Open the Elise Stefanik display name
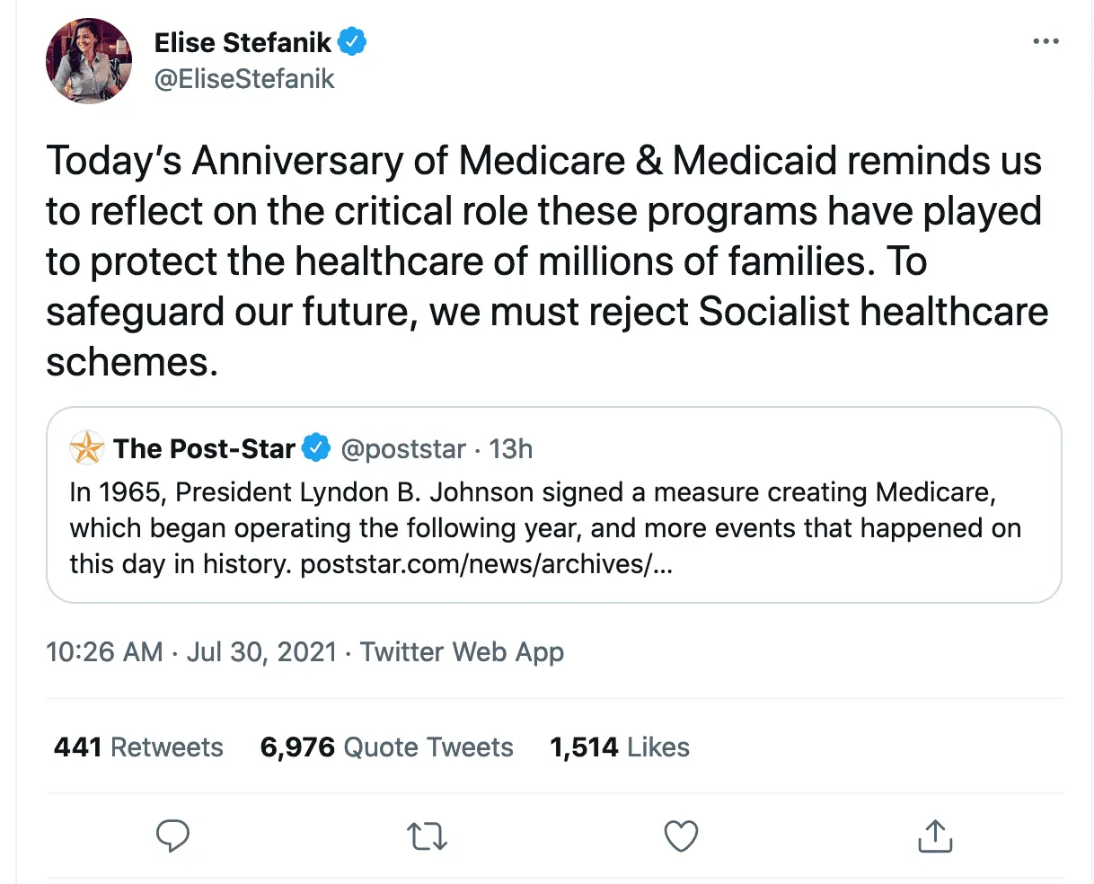 point(243,42)
